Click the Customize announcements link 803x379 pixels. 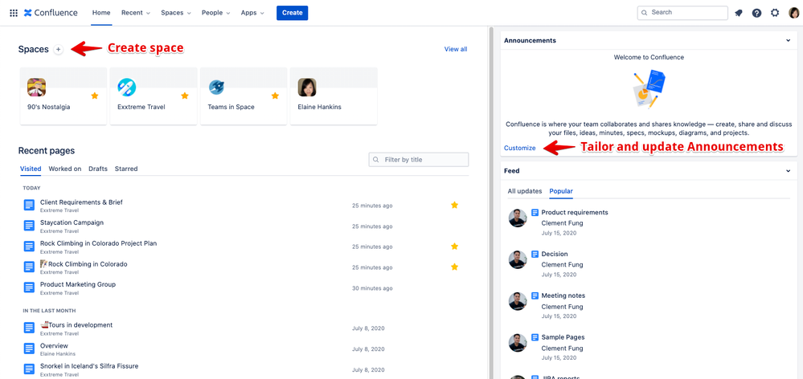point(520,149)
